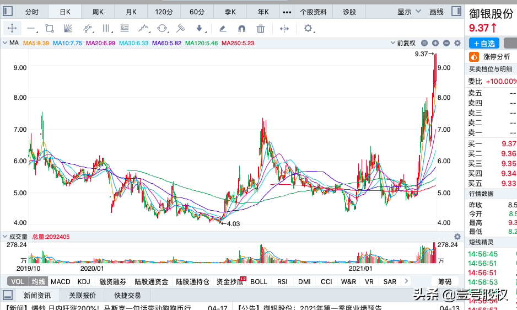Select 融资融券 indicator
Screen dimensions: 517x310
coord(113,281)
